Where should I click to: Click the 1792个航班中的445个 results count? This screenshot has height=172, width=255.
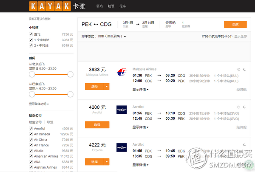pyautogui.click(x=217, y=36)
